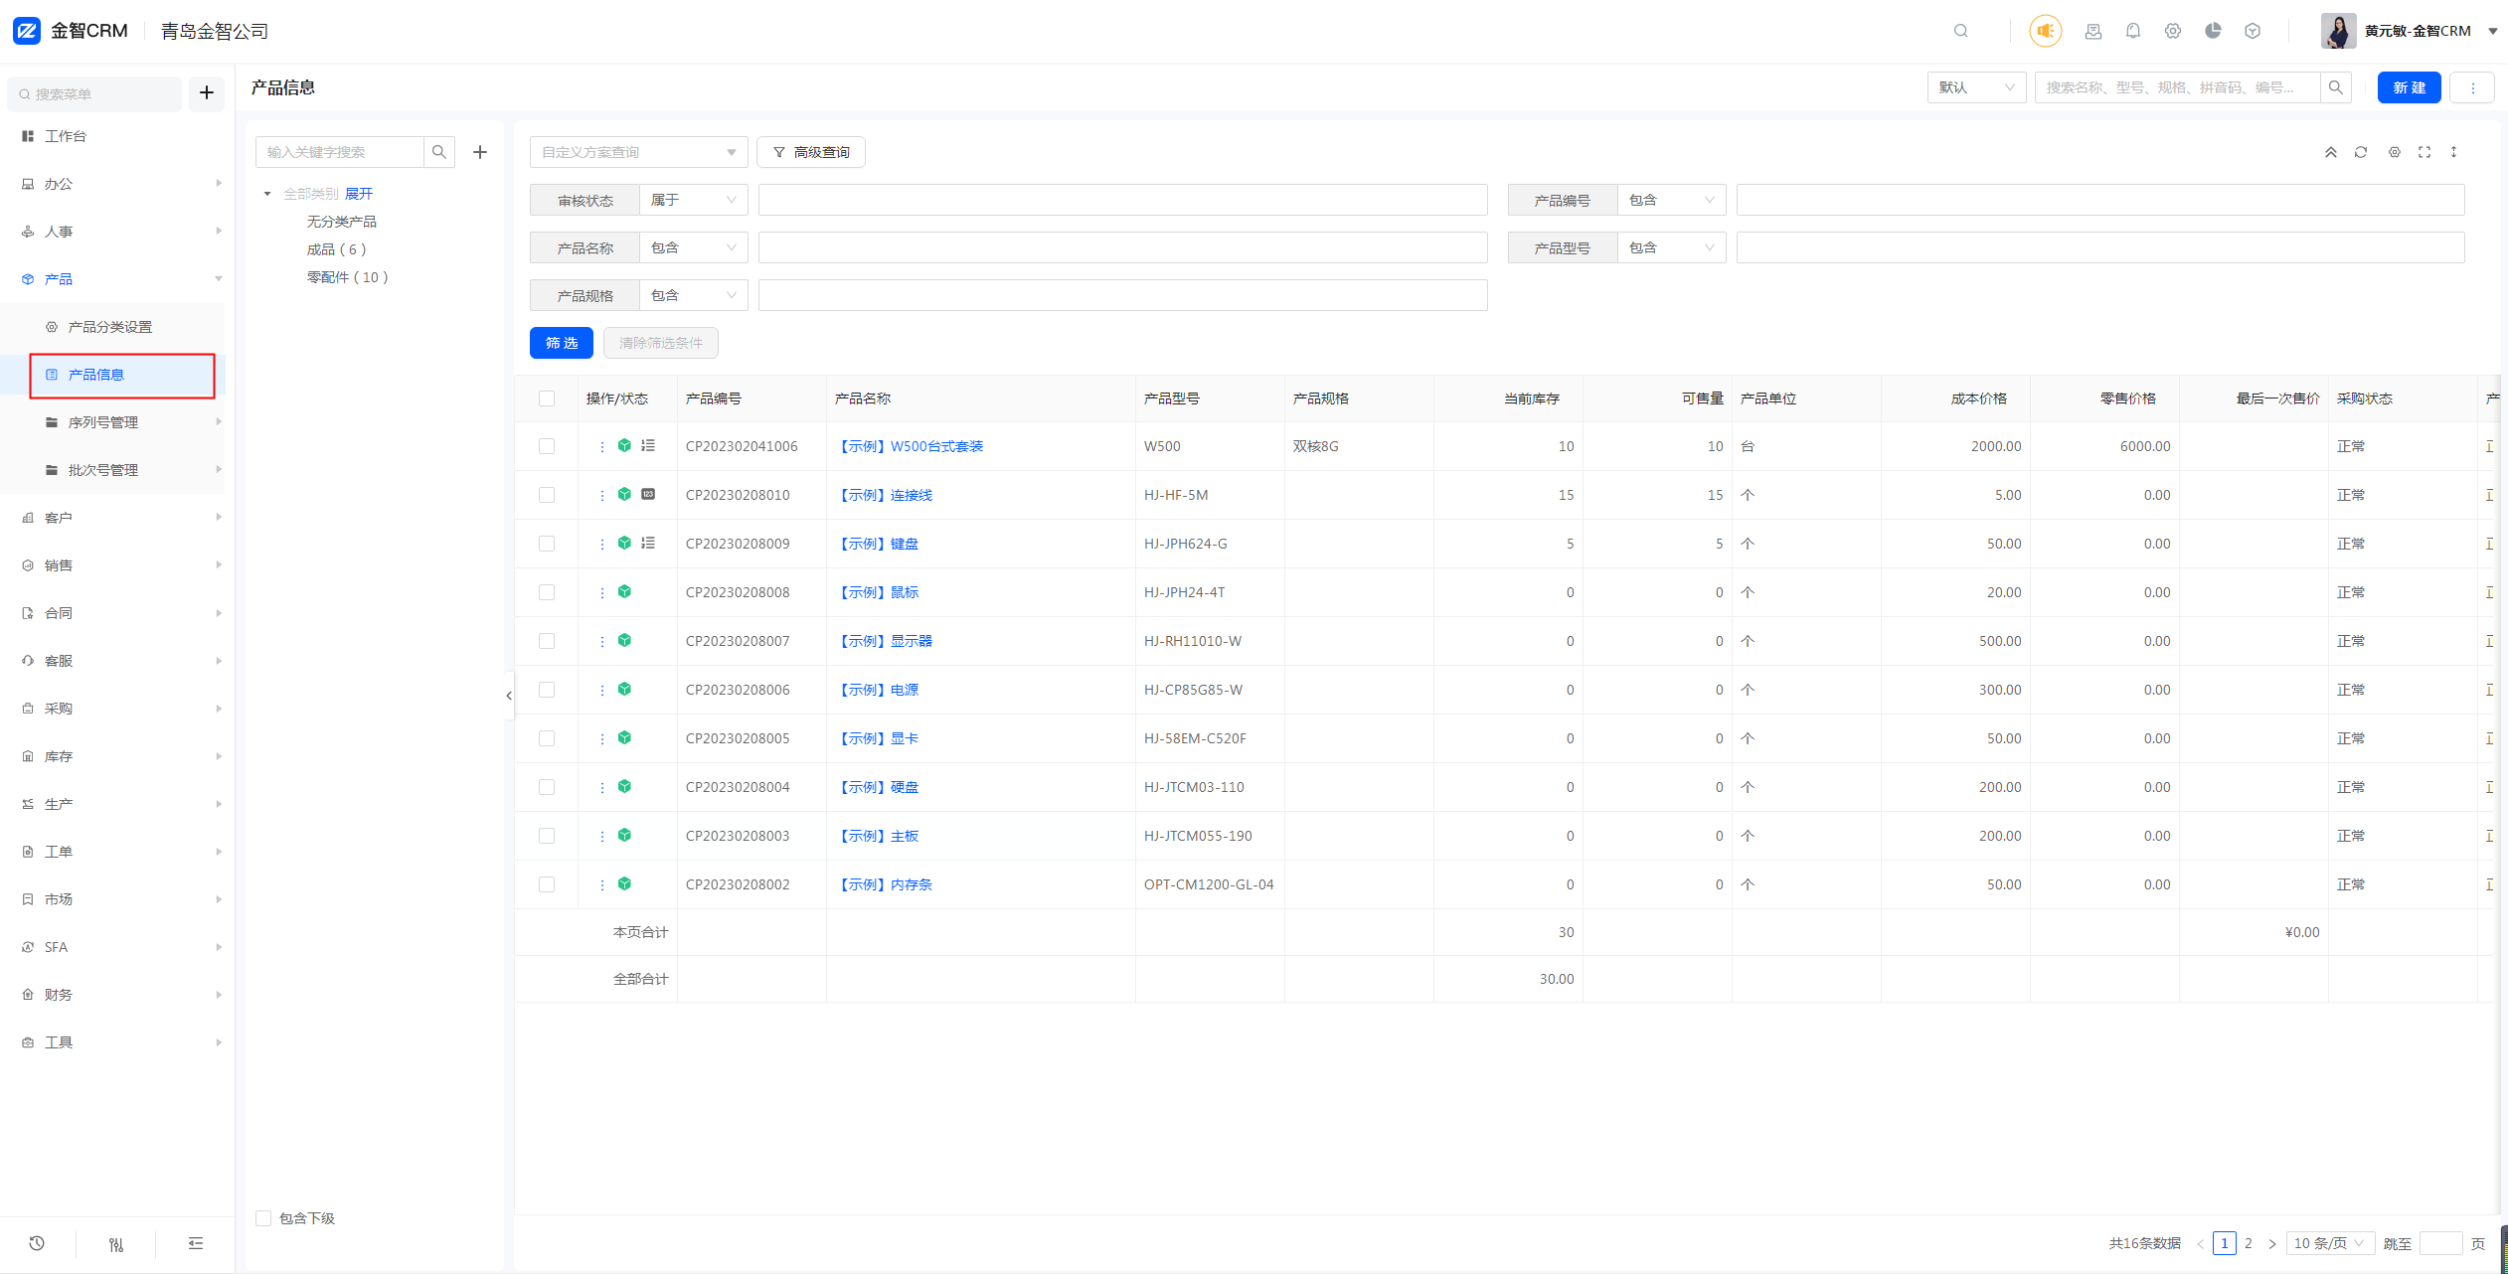Check the 内存条 row checkbox
Screen dimensions: 2508x1274
tap(547, 884)
